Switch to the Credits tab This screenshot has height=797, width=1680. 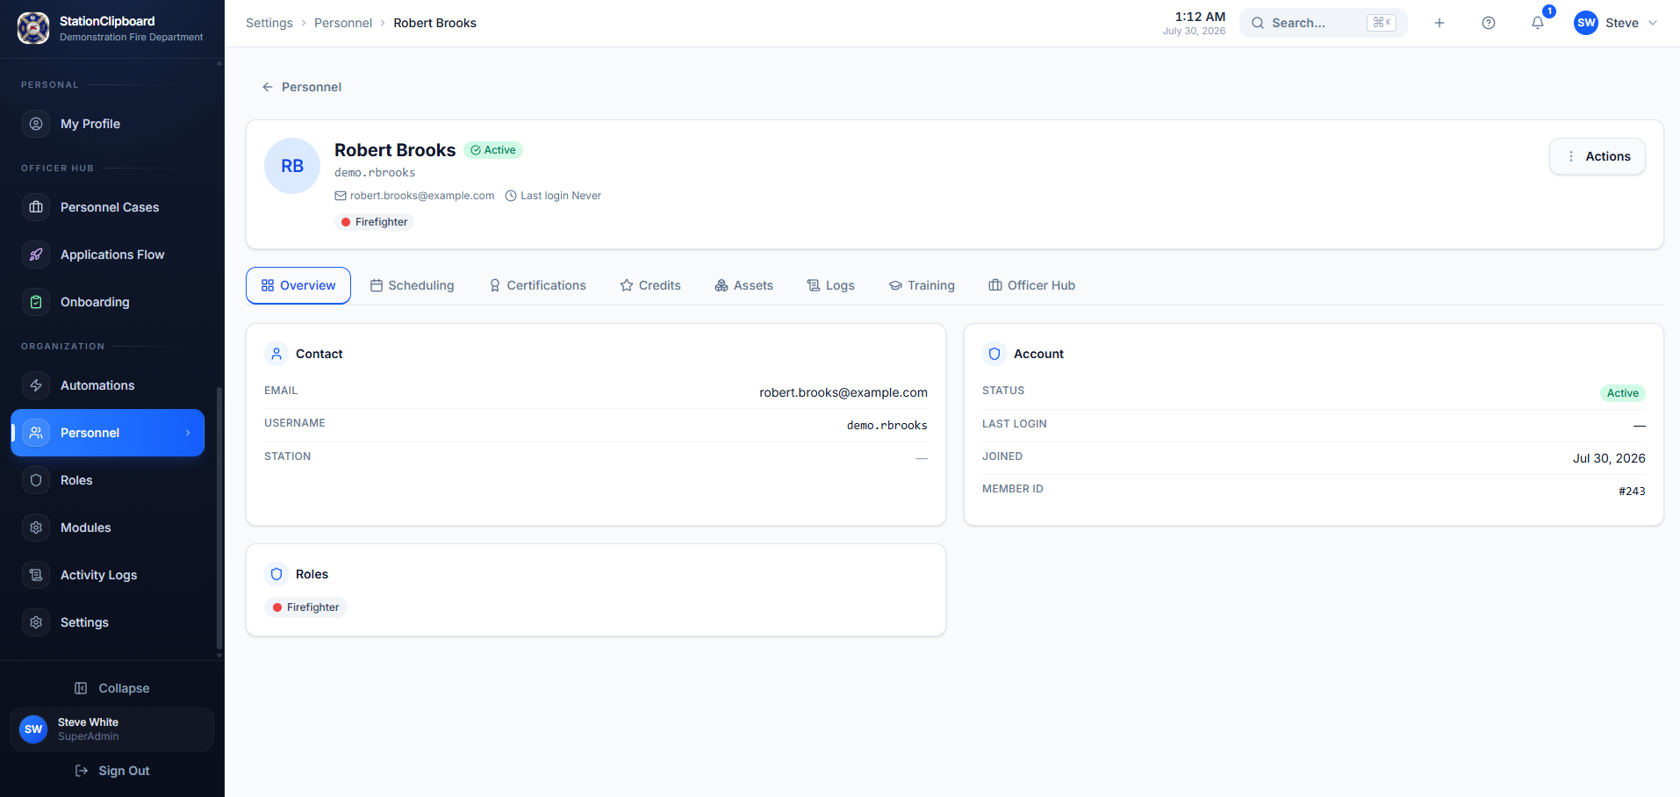[x=650, y=285]
